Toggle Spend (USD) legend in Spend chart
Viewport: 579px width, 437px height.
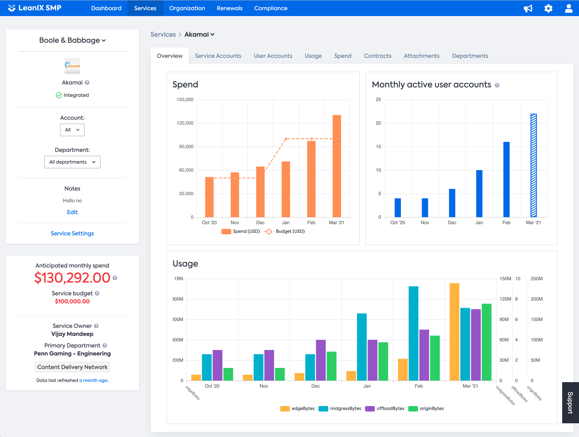241,231
